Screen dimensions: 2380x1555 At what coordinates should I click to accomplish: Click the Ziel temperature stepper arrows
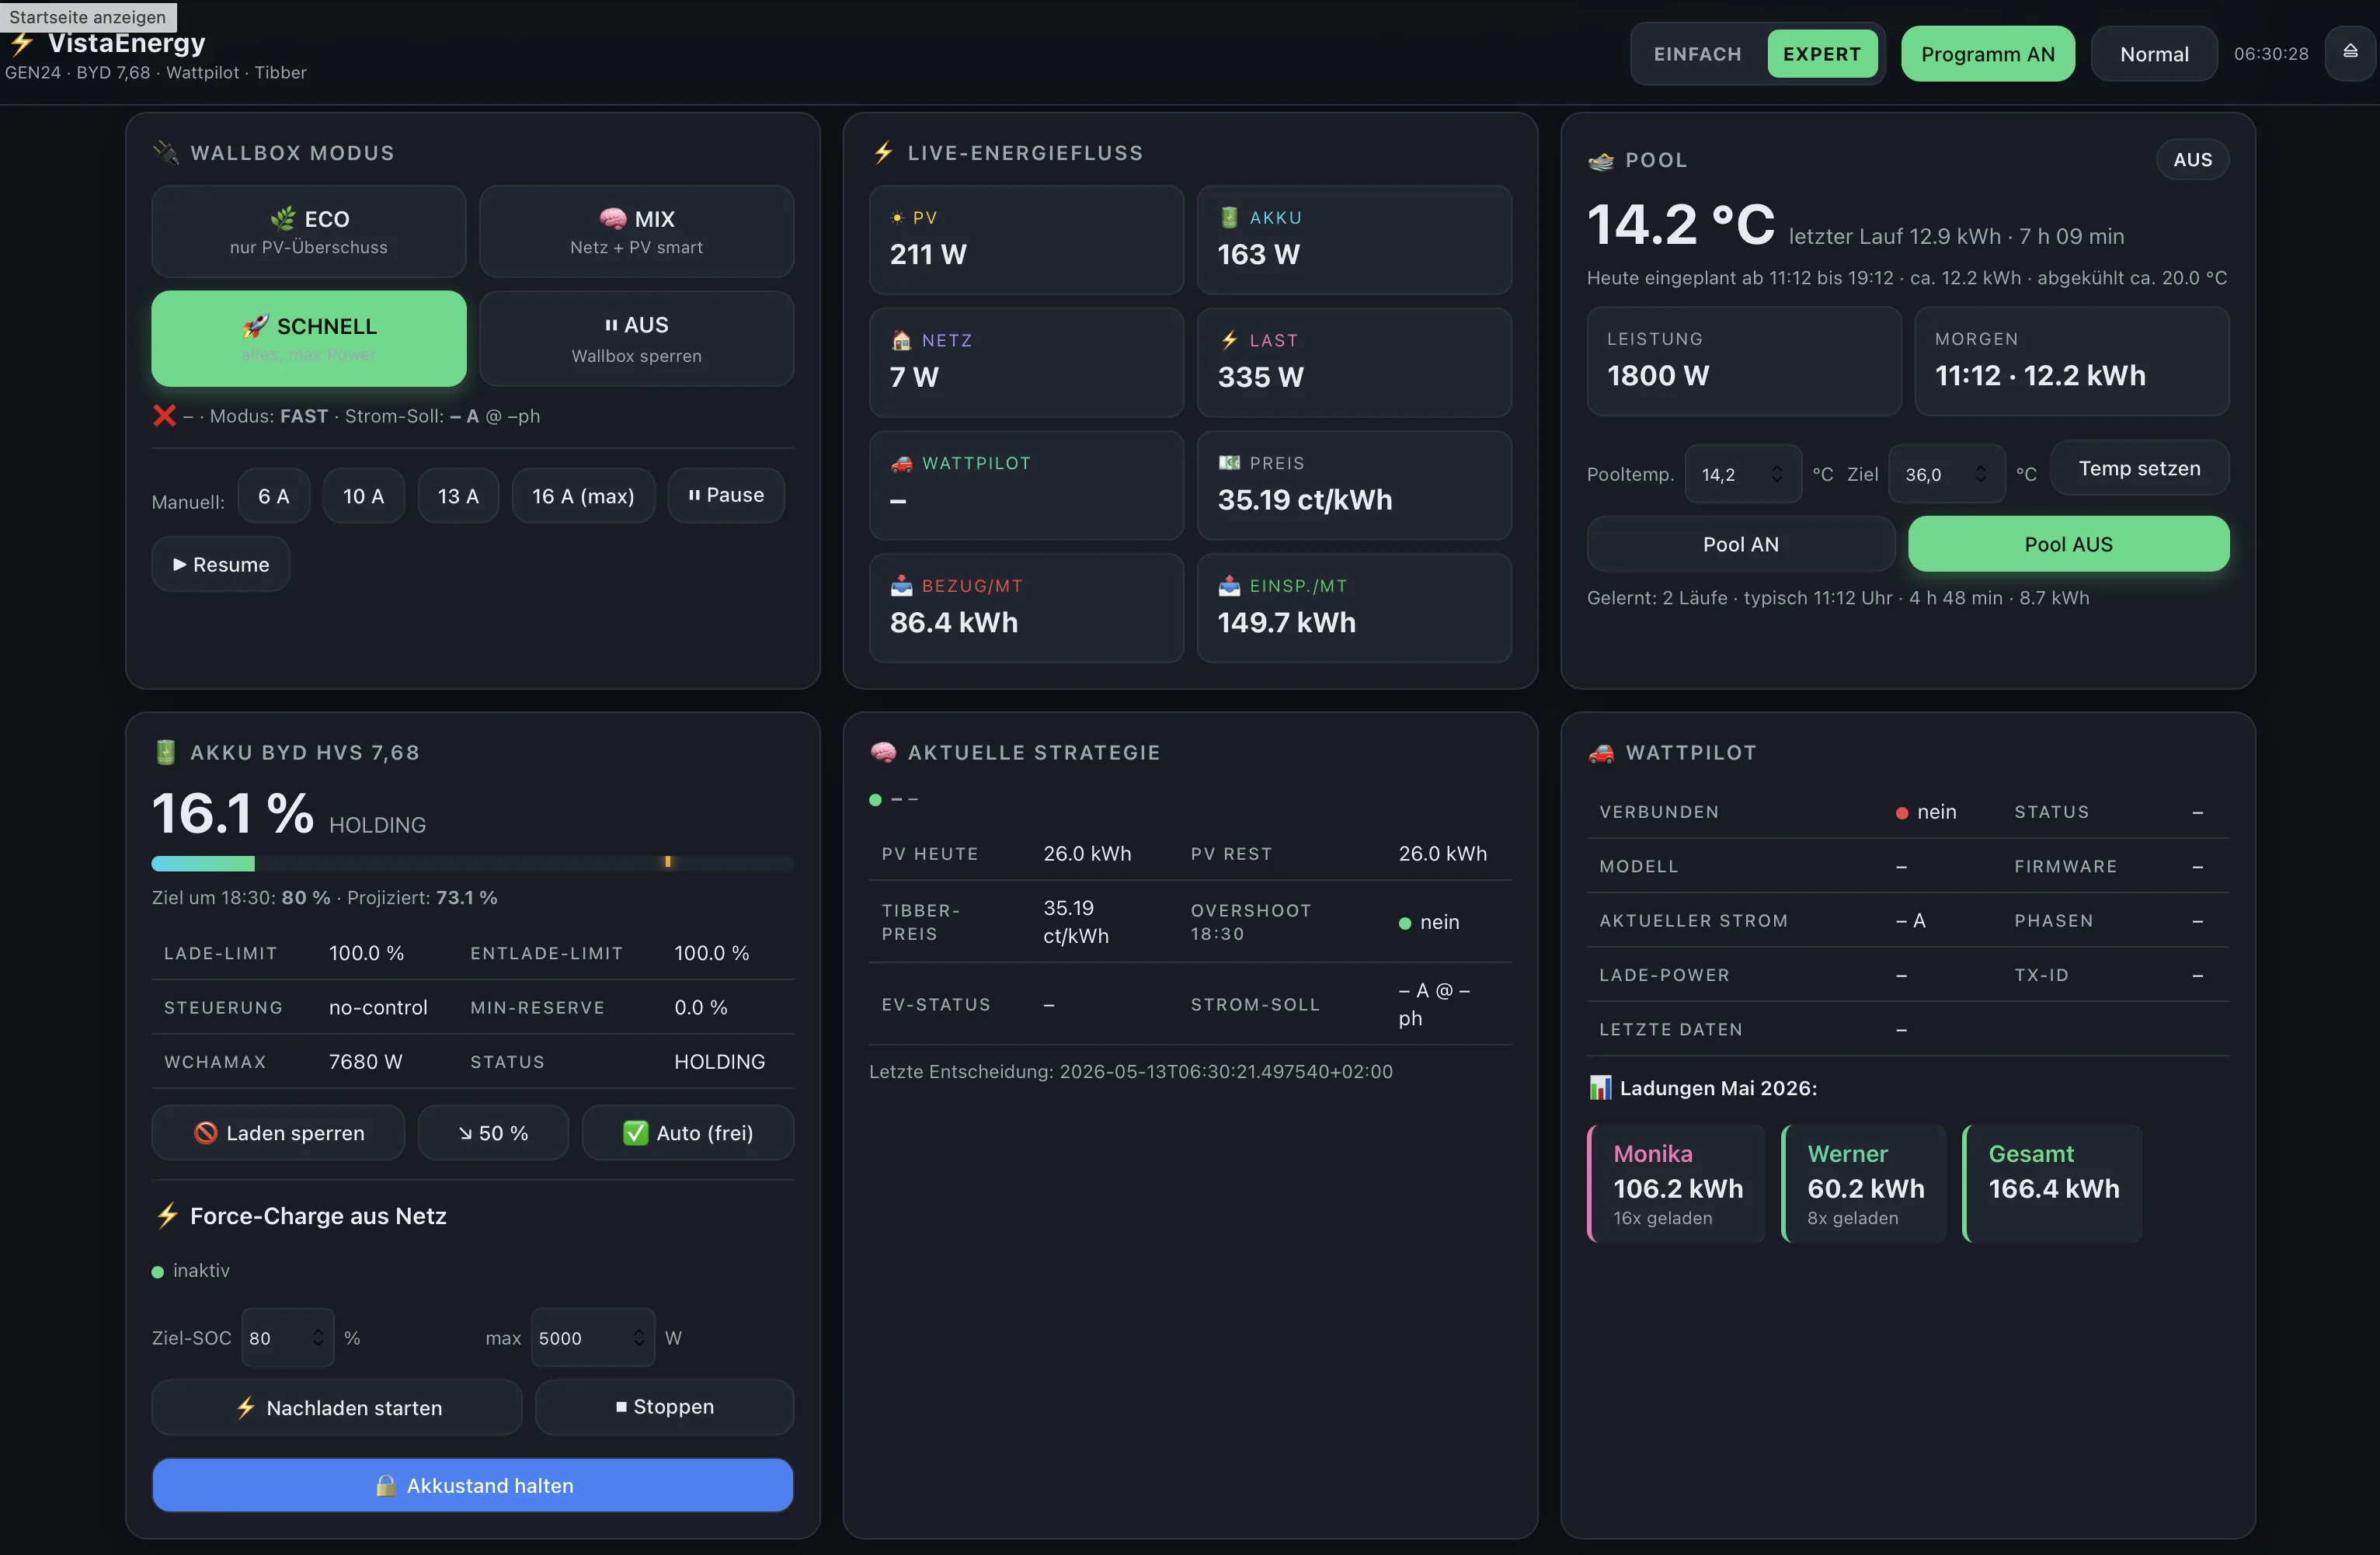(x=1980, y=474)
